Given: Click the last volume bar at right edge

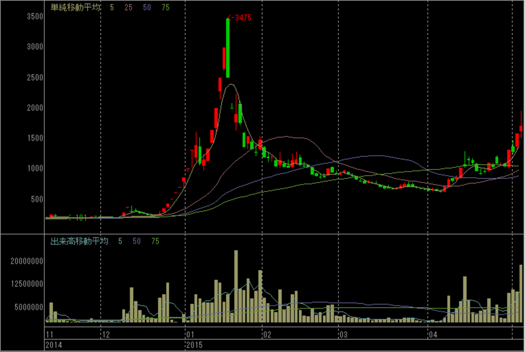Looking at the screenshot, I should (521, 293).
